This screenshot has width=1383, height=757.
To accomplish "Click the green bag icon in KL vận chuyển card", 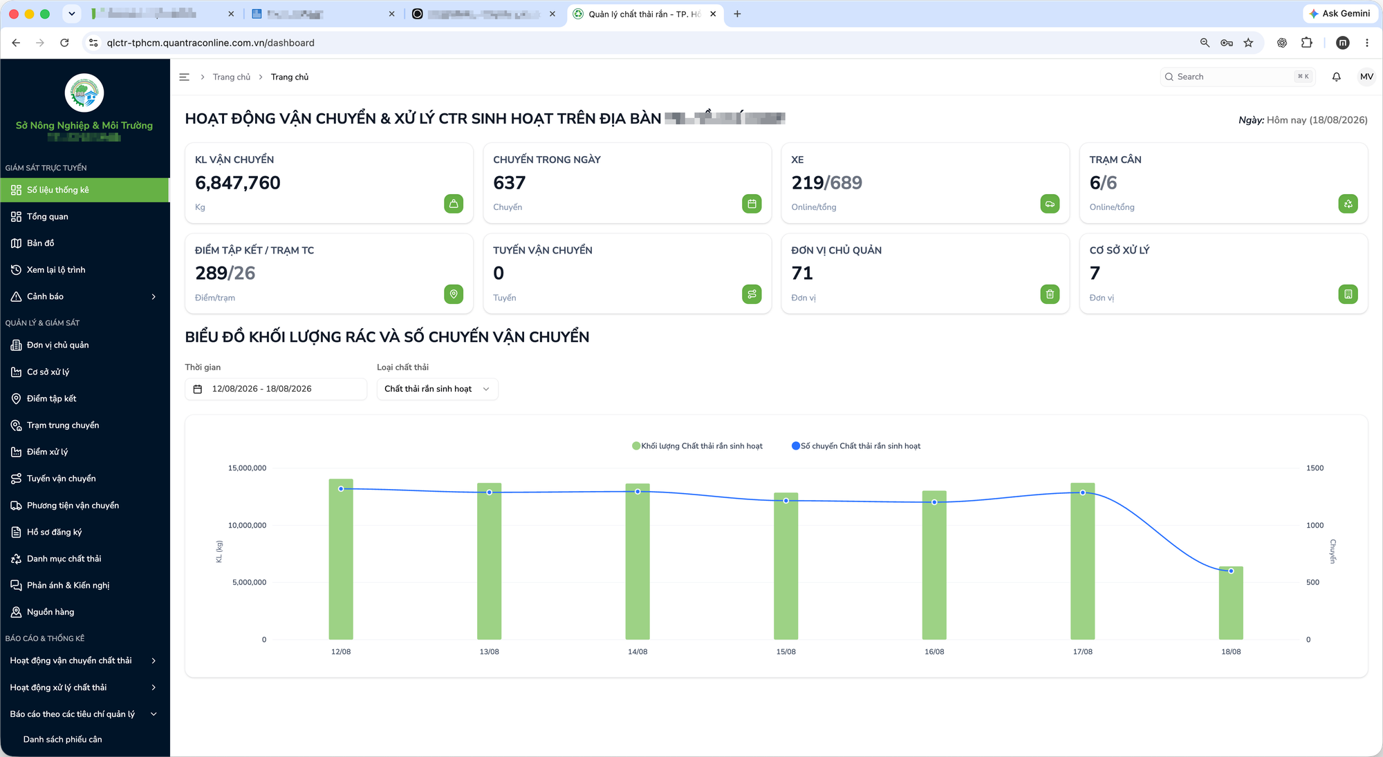I will [454, 204].
